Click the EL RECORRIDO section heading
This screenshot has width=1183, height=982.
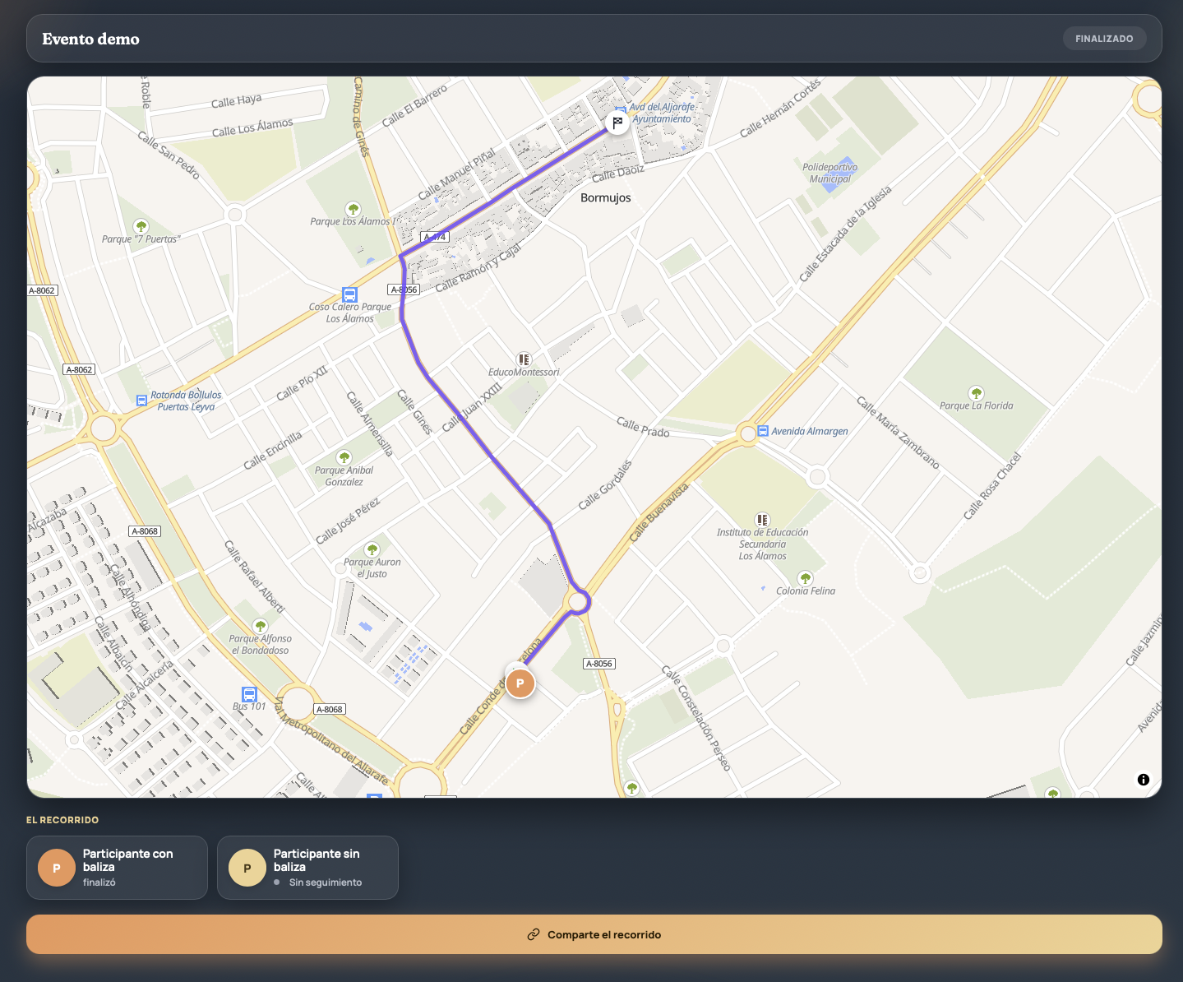tap(62, 820)
